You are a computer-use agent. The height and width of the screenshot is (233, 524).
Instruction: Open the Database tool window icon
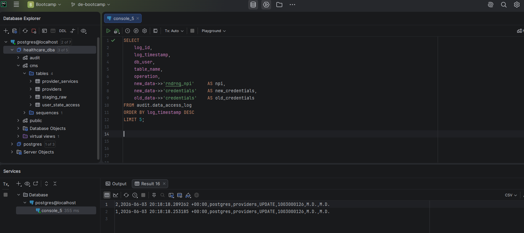tap(253, 5)
